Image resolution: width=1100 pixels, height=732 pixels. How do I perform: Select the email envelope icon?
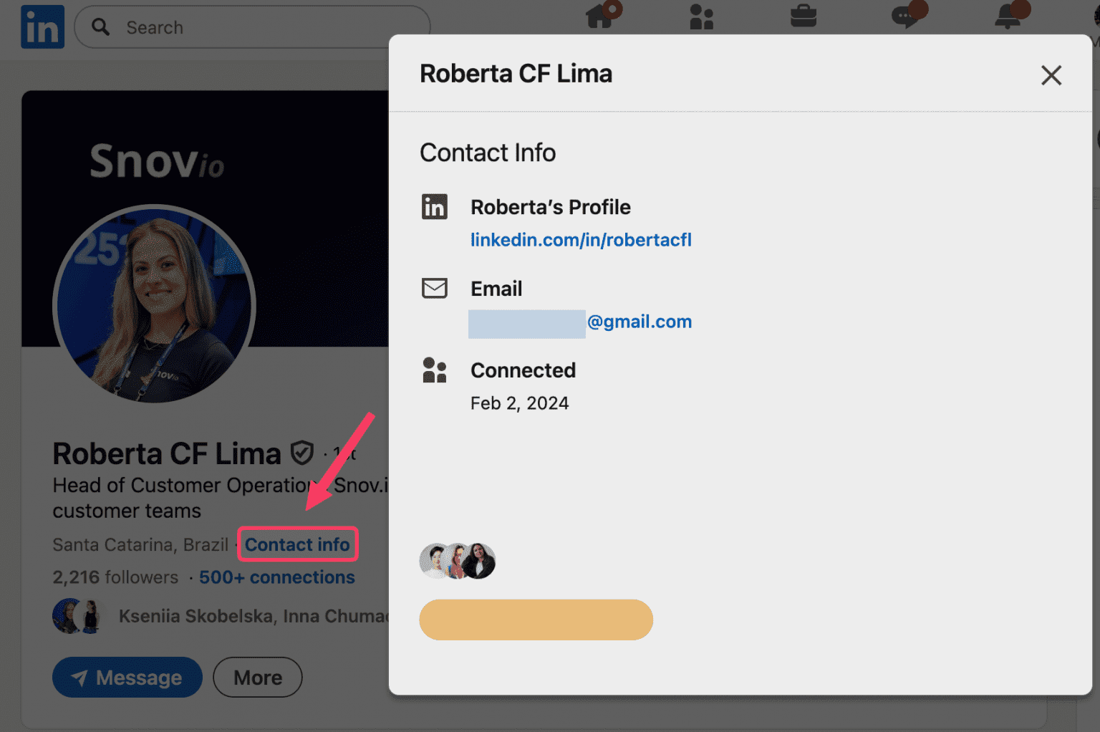tap(435, 288)
